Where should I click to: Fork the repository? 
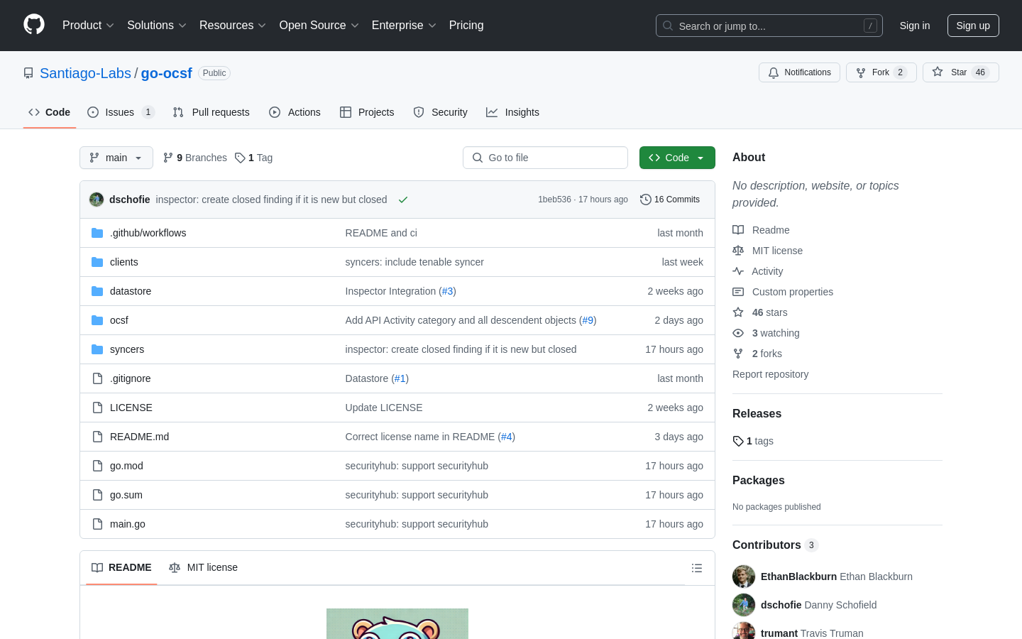[x=881, y=72]
